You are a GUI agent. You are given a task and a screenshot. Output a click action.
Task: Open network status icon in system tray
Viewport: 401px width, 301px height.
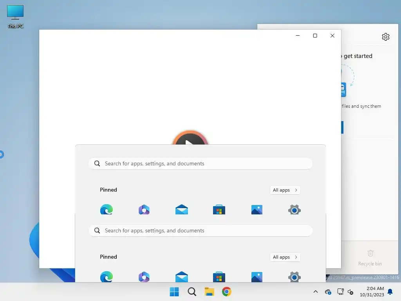click(340, 292)
